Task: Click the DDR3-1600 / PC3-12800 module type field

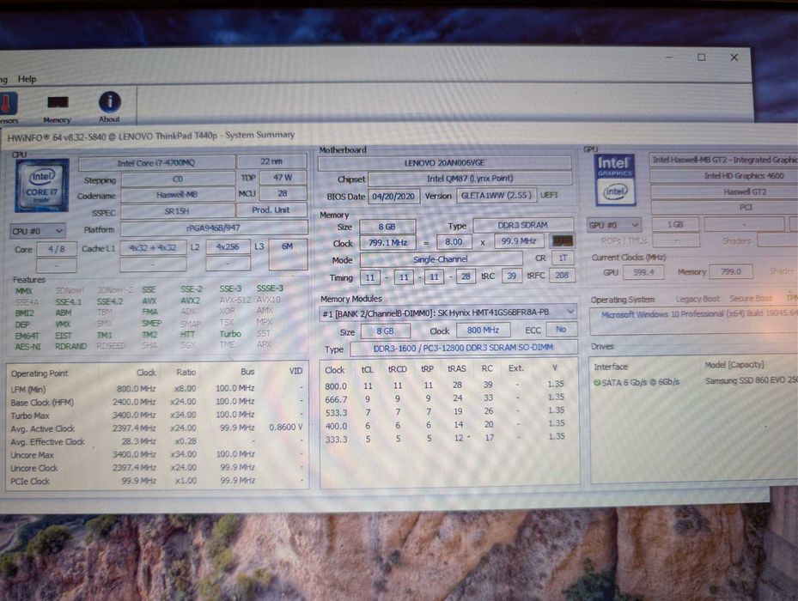Action: [x=463, y=348]
